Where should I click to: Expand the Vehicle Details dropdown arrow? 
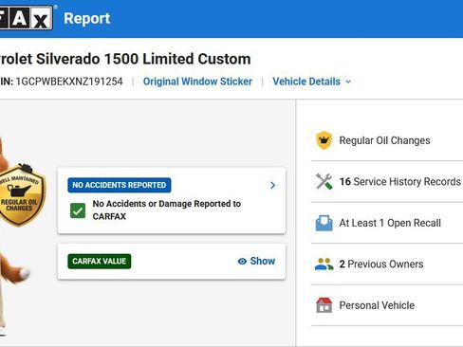[348, 82]
